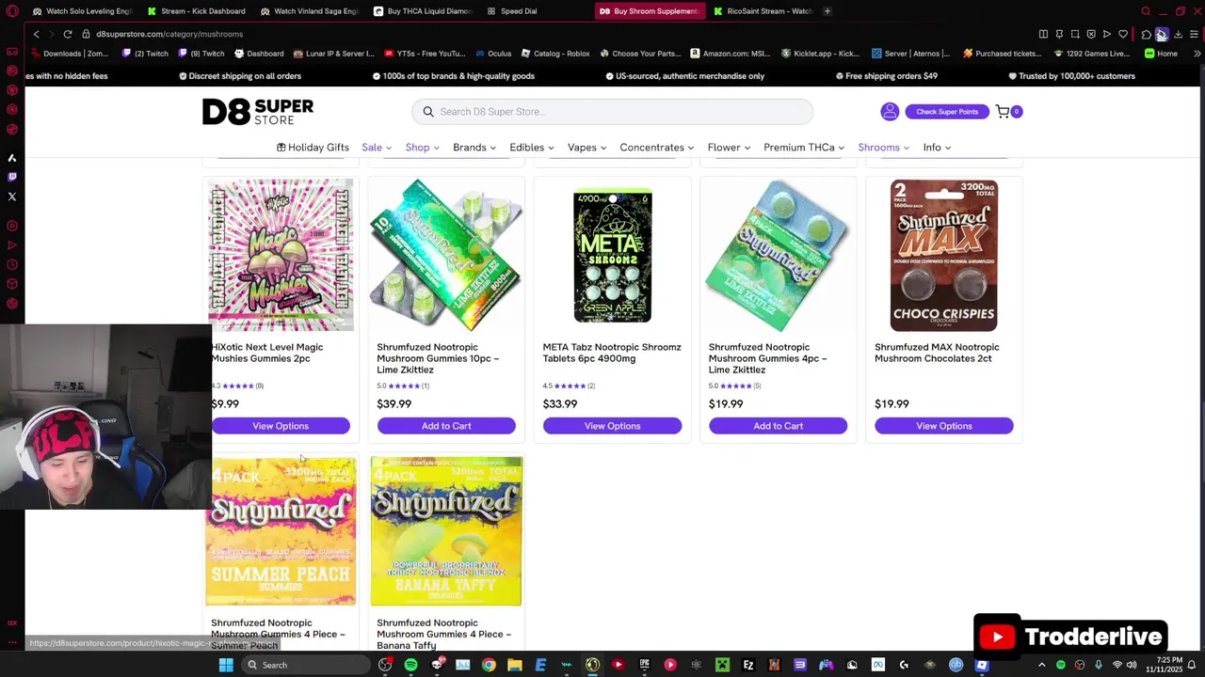The image size is (1205, 677).
Task: Click in the Search D8 Super Store field
Action: tap(612, 112)
